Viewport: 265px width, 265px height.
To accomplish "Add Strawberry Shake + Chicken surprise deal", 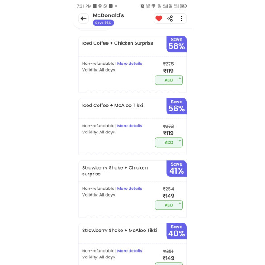I will point(169,205).
